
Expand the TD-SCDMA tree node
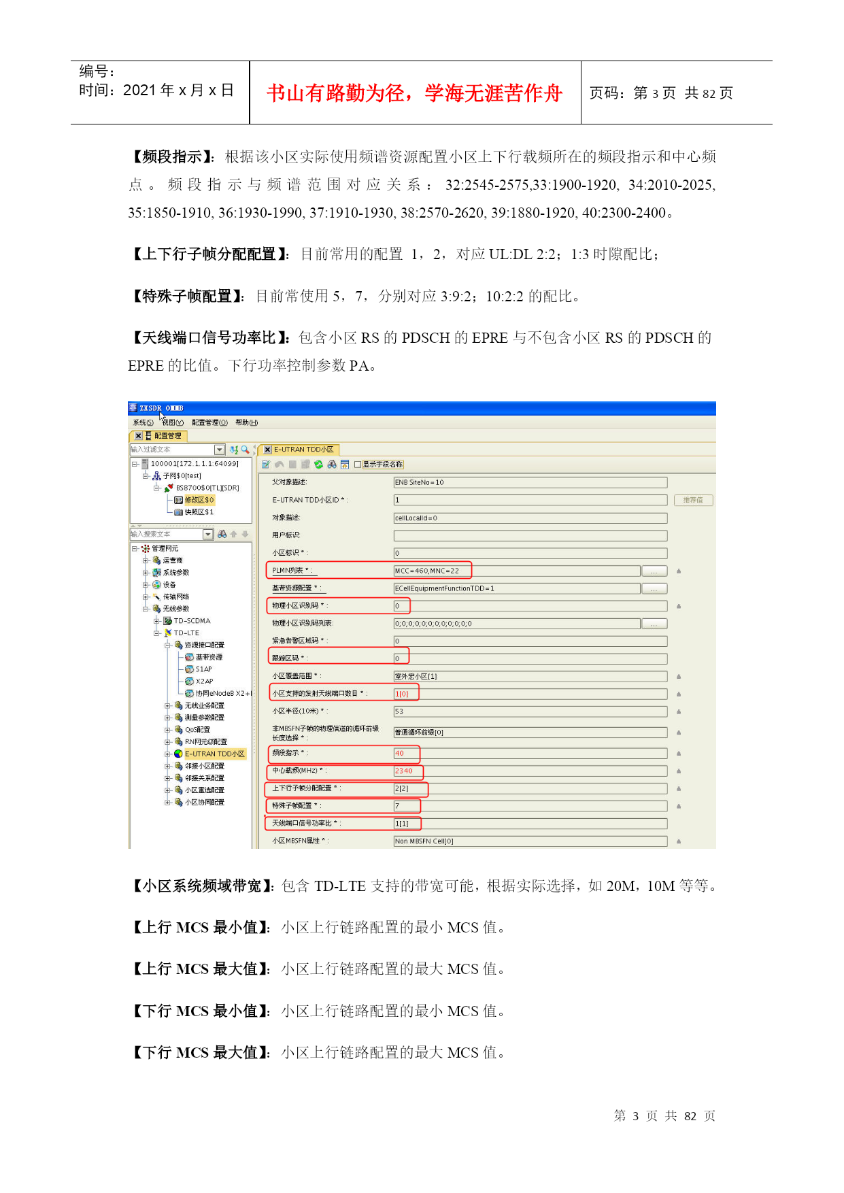pyautogui.click(x=157, y=621)
